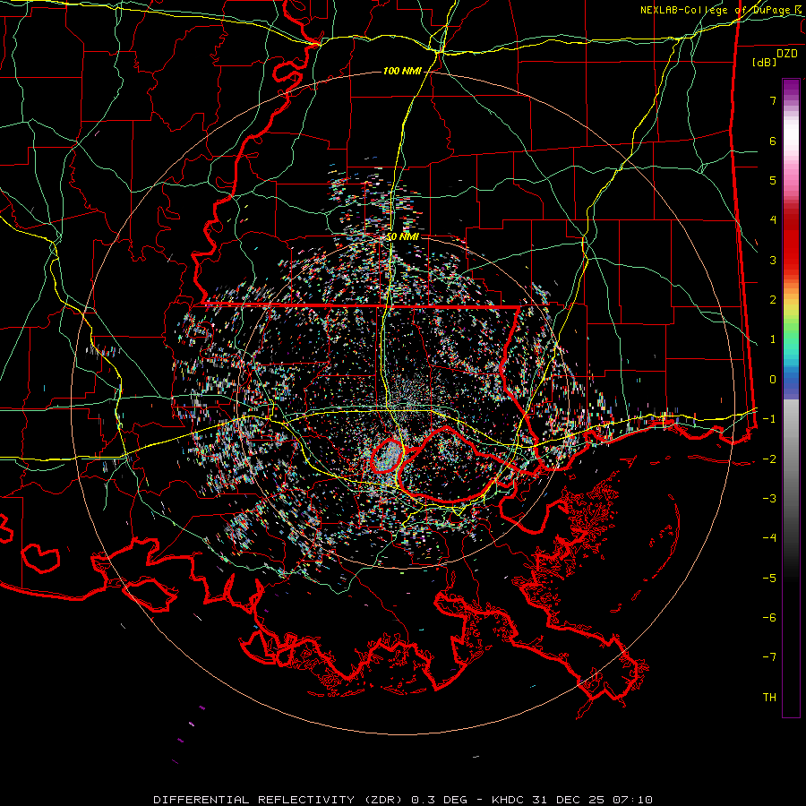Click the -3 scale value
Viewport: 806px width, 806px height.
769,499
